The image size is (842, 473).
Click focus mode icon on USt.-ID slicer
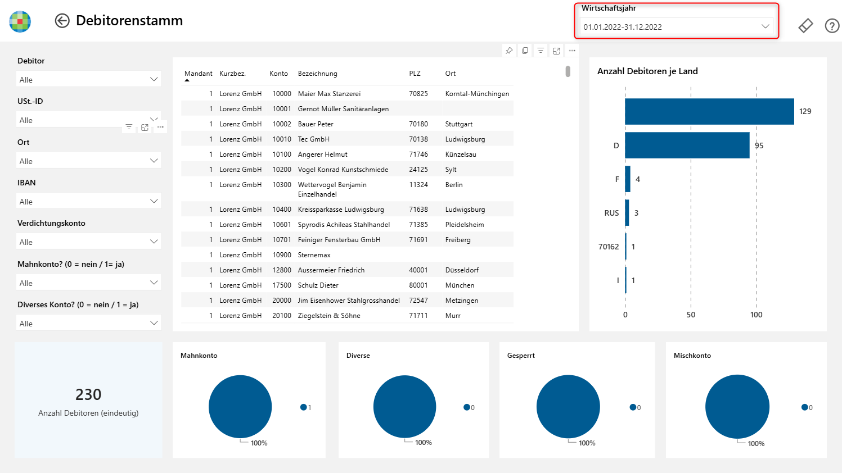pos(145,127)
